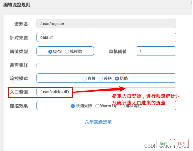Select the QPS threshold type radio
This screenshot has height=151, width=193.
50,51
